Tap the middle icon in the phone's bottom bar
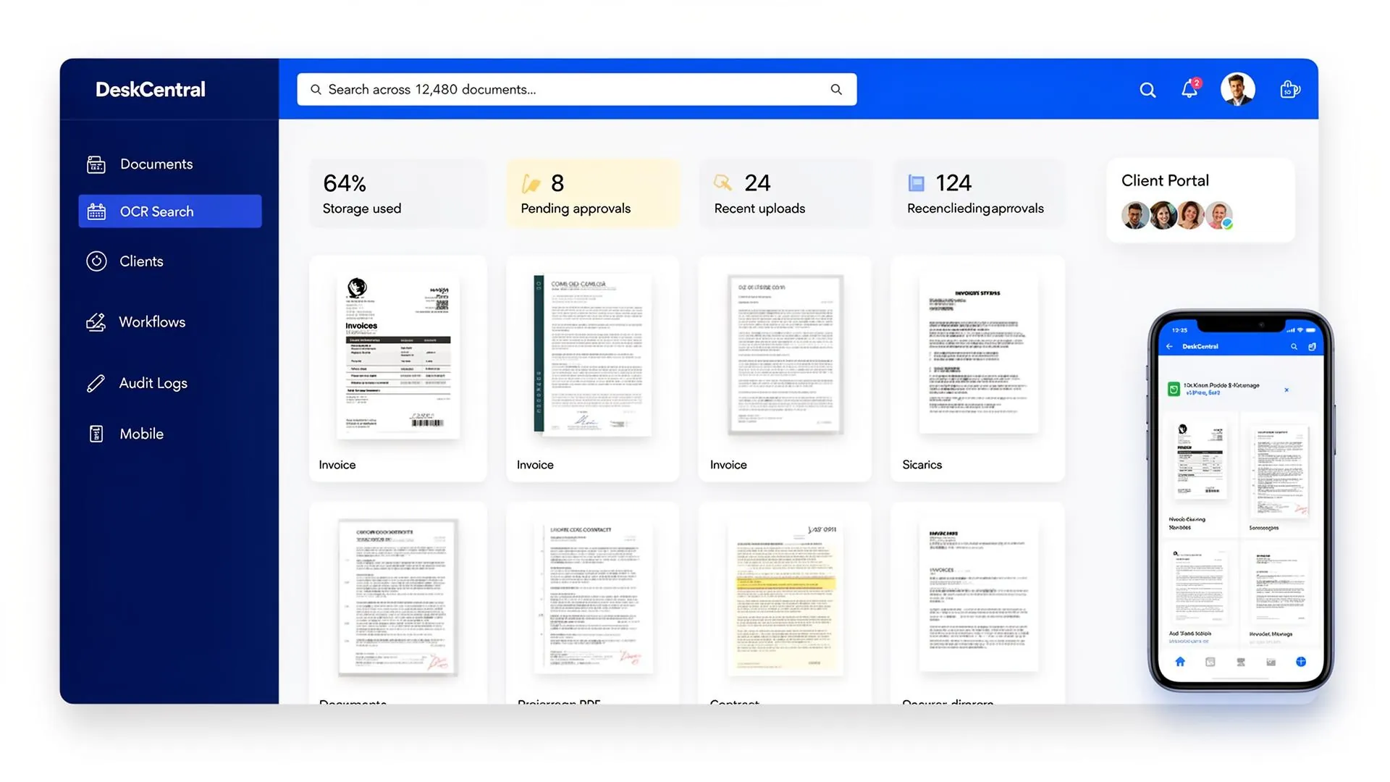This screenshot has width=1390, height=782. click(x=1241, y=662)
